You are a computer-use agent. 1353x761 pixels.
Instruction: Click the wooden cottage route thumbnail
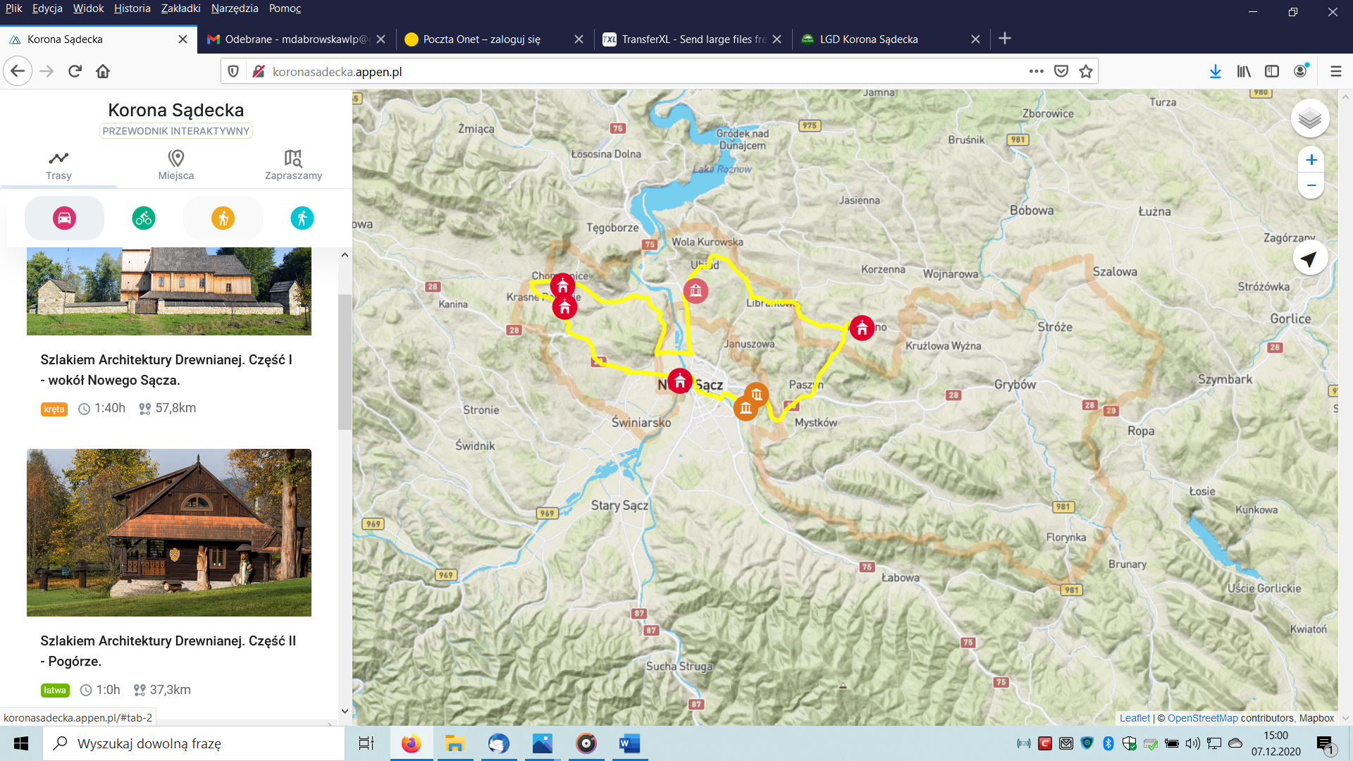pyautogui.click(x=169, y=533)
